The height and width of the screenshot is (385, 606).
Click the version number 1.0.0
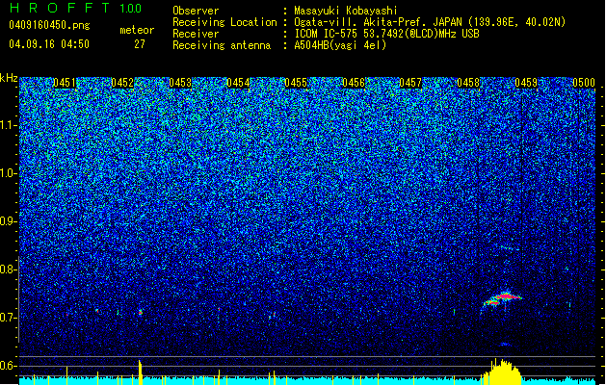tap(131, 9)
